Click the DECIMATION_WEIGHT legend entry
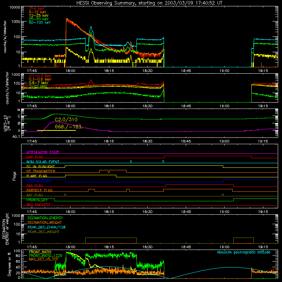Image resolution: width=282 pixels, height=282 pixels. click(x=45, y=222)
